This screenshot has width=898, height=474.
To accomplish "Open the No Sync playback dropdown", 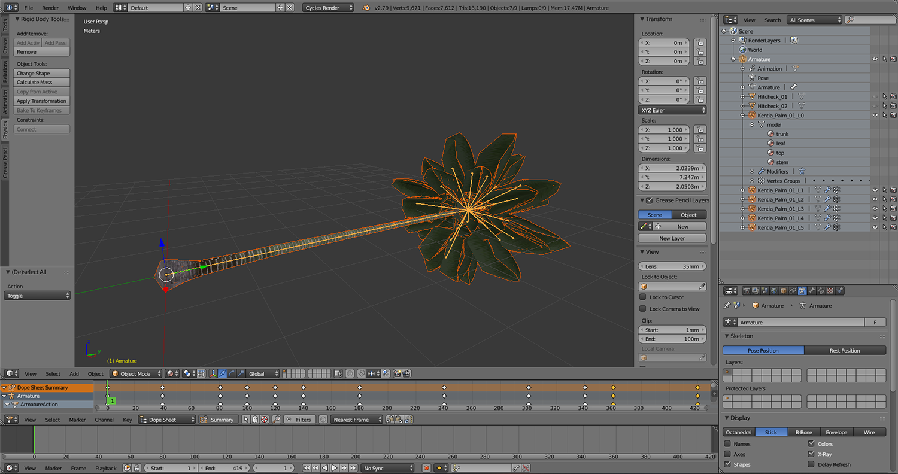I will coord(387,468).
